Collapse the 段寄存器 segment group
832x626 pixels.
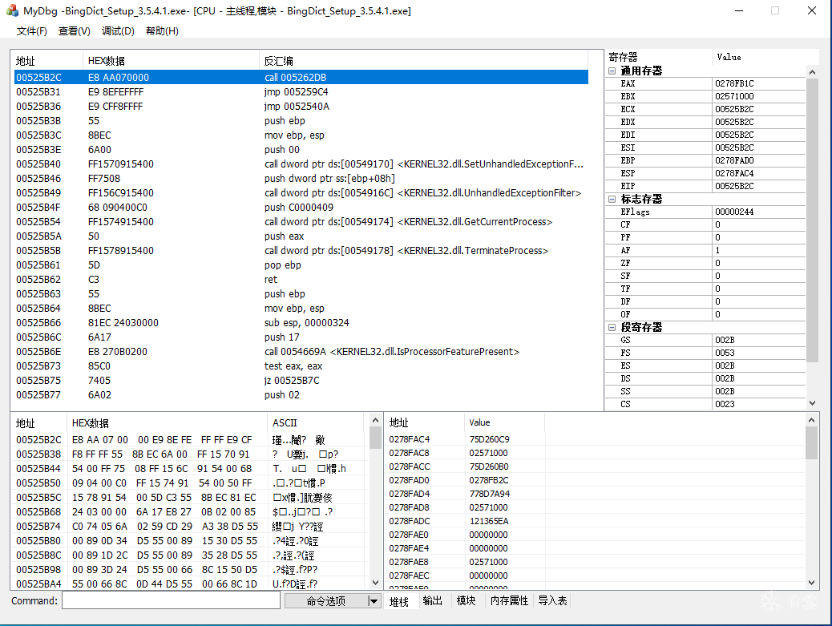pyautogui.click(x=612, y=327)
